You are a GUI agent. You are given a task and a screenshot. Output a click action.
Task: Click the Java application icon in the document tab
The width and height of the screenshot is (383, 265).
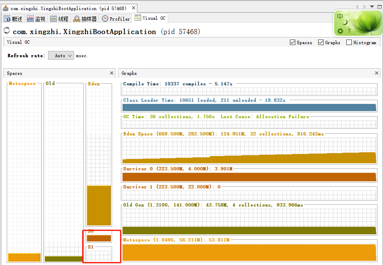pyautogui.click(x=5, y=8)
